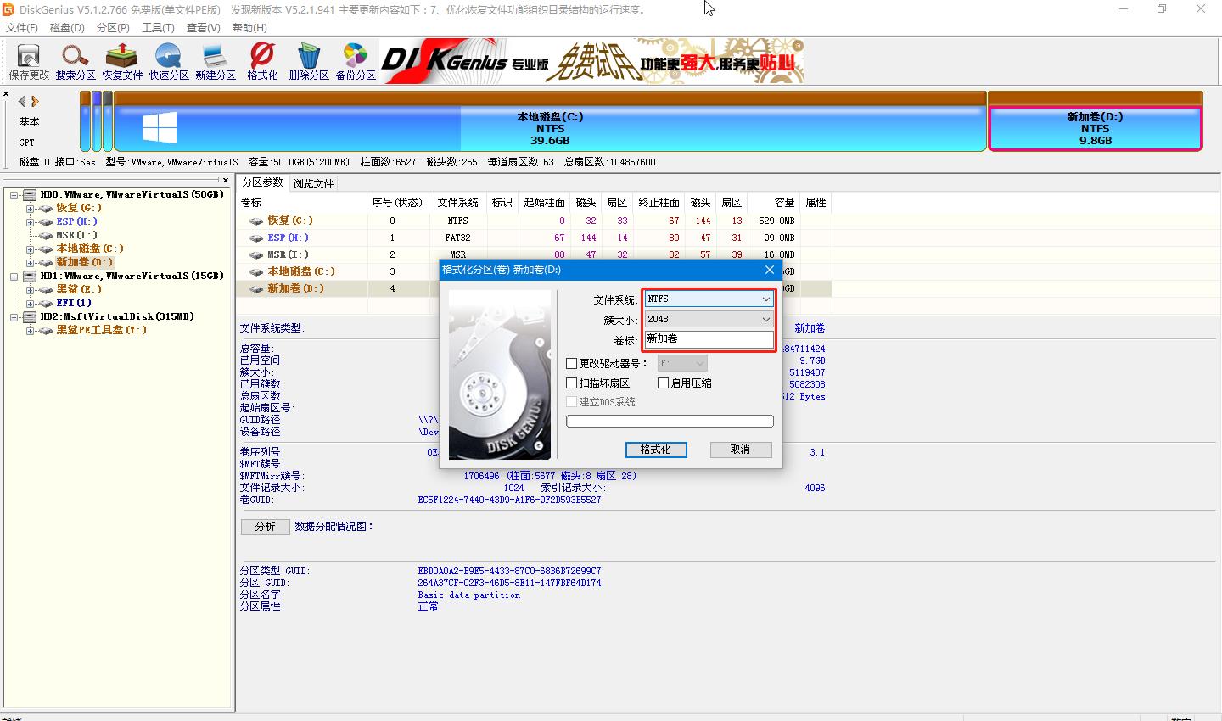Collapse the HD0 VMware 50GB disk node
This screenshot has width=1222, height=721.
pos(14,195)
